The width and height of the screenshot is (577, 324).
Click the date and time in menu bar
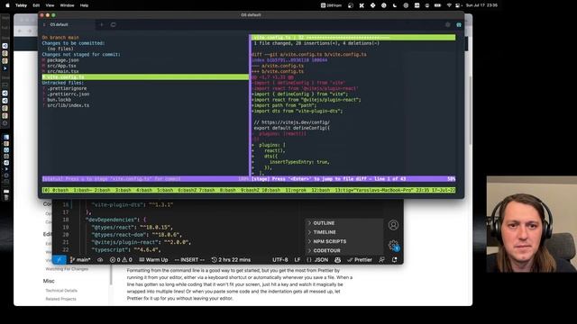(481, 5)
